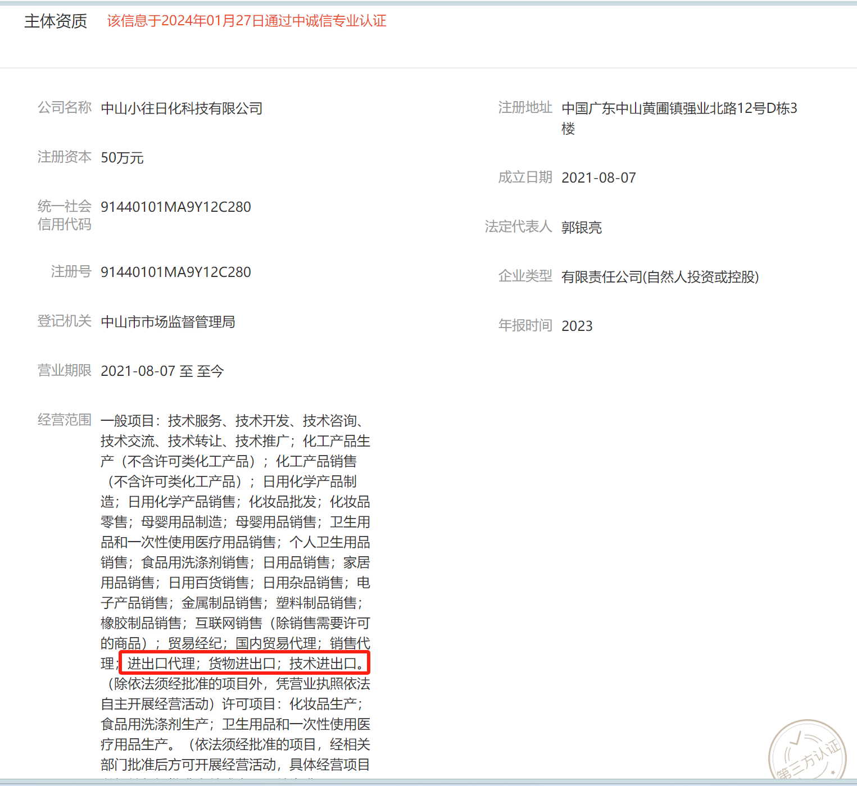Click the founding date 2021-08-07
This screenshot has width=857, height=786.
point(598,178)
